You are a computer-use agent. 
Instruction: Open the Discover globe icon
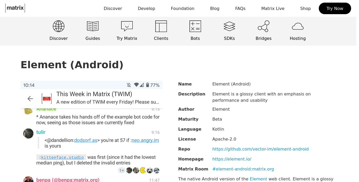point(59,26)
